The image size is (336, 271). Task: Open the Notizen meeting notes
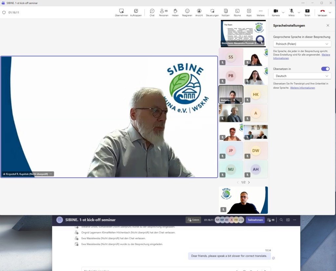[x=225, y=12]
